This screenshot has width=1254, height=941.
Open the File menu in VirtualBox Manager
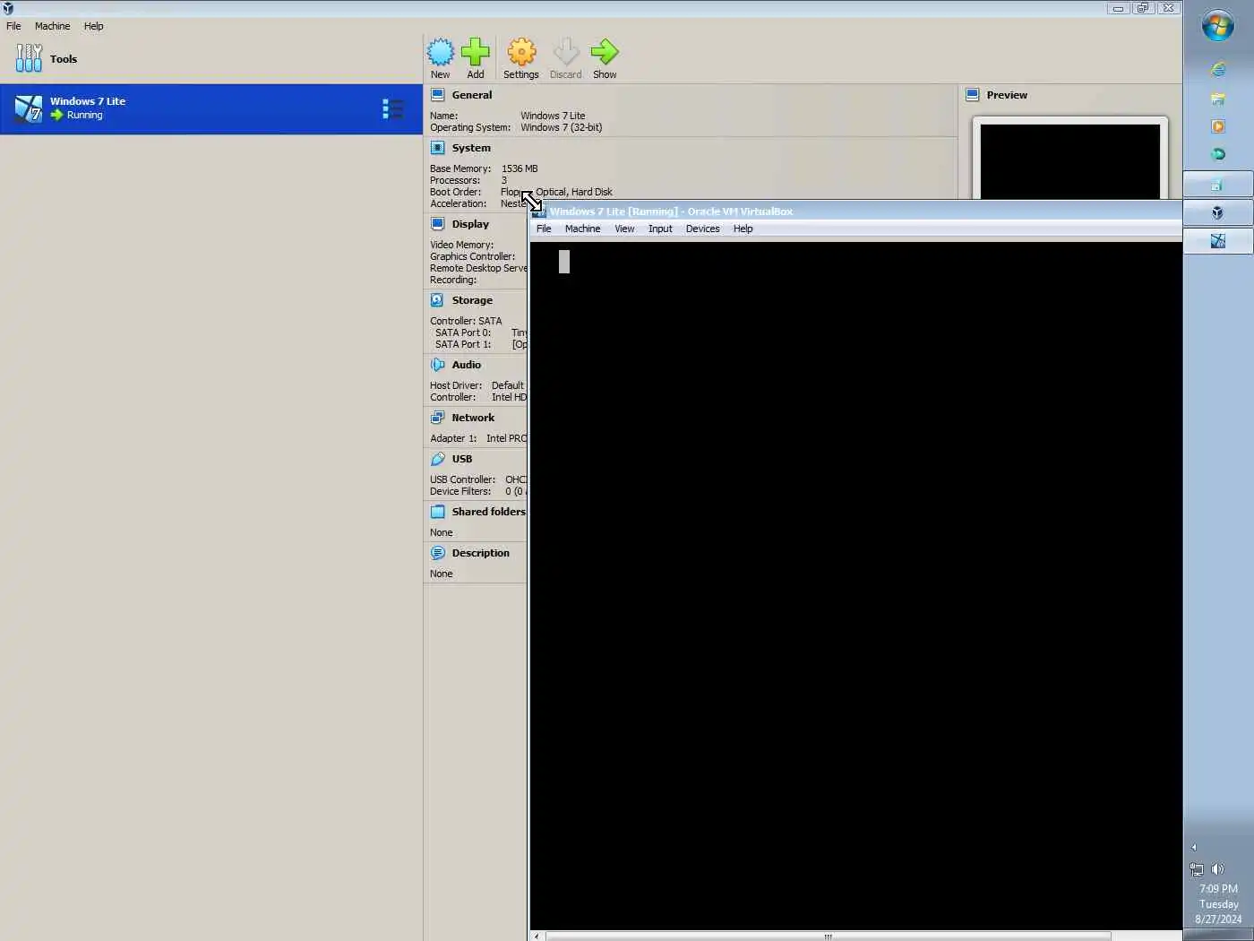pos(13,26)
